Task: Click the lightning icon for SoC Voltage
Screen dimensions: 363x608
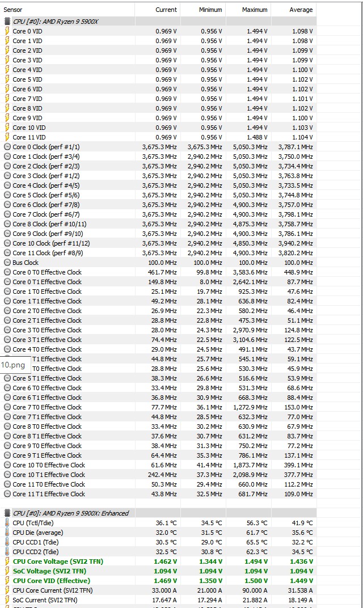Action: pyautogui.click(x=7, y=571)
